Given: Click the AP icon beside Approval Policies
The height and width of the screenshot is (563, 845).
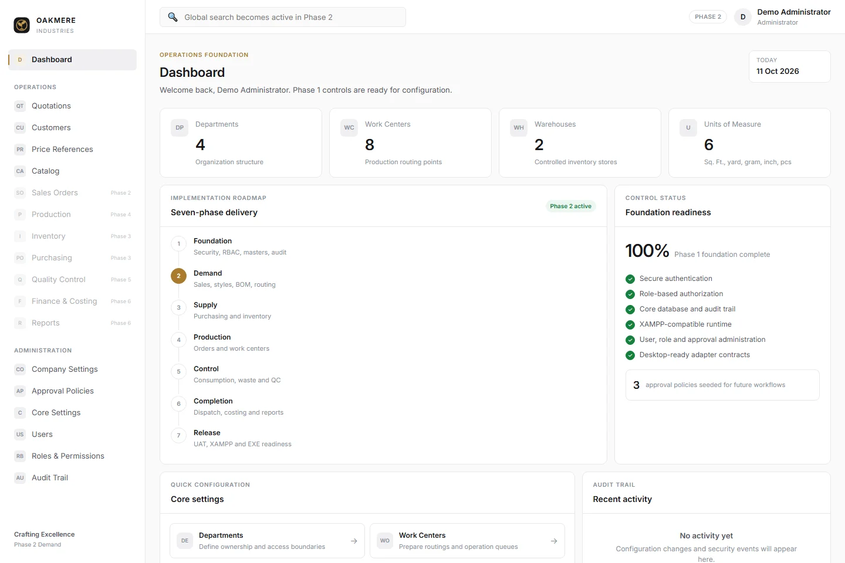Looking at the screenshot, I should tap(20, 391).
